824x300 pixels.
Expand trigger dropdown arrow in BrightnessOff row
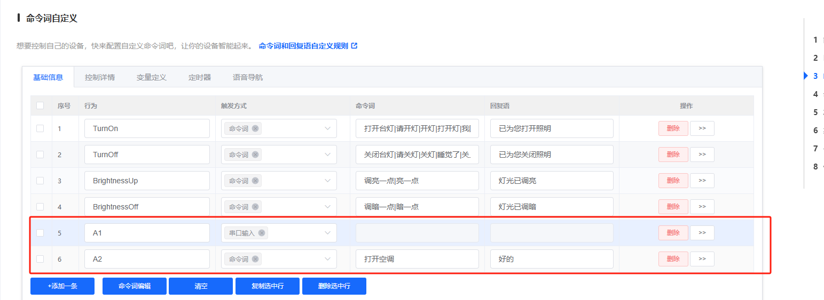[x=327, y=207]
